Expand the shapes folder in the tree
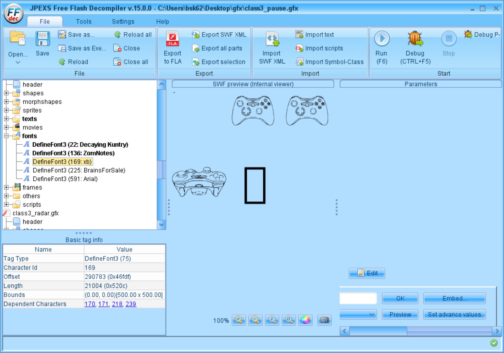The image size is (504, 353). (x=6, y=93)
